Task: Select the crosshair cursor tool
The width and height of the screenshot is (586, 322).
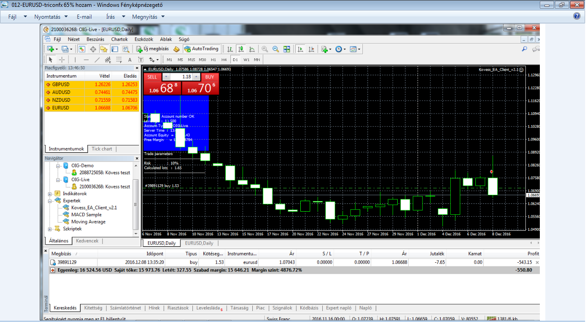Action: 62,60
